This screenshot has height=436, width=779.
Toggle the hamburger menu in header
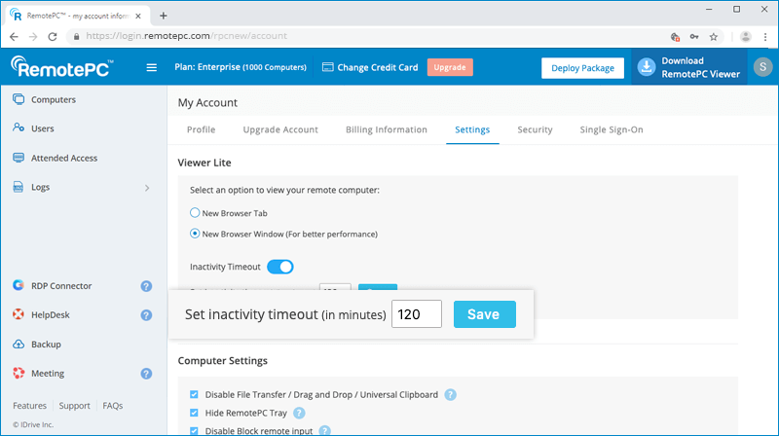[x=152, y=67]
